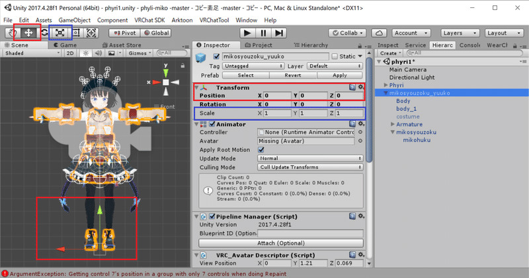Open the Collab dropdown

(348, 32)
